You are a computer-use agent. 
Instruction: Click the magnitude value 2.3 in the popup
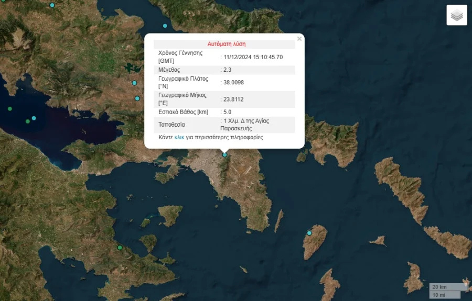click(x=227, y=70)
